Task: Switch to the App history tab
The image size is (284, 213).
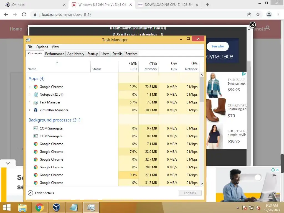Action: point(76,54)
